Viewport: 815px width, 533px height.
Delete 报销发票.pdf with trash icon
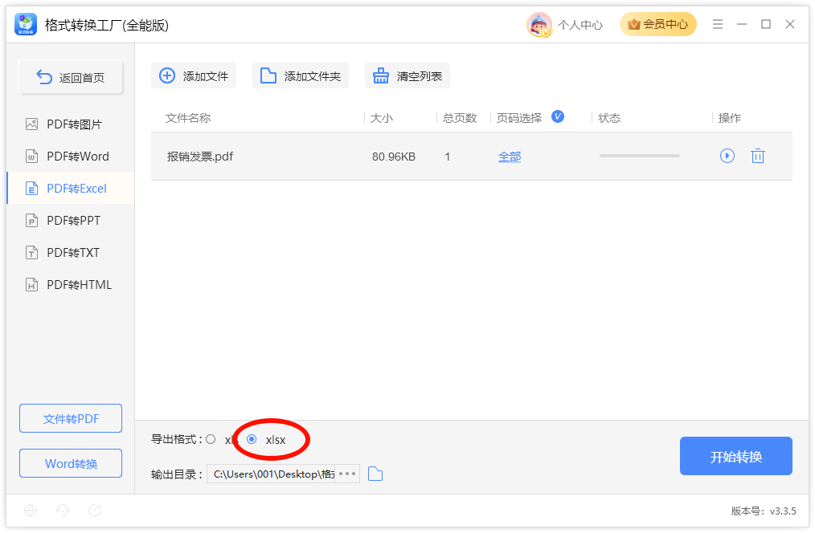click(758, 156)
